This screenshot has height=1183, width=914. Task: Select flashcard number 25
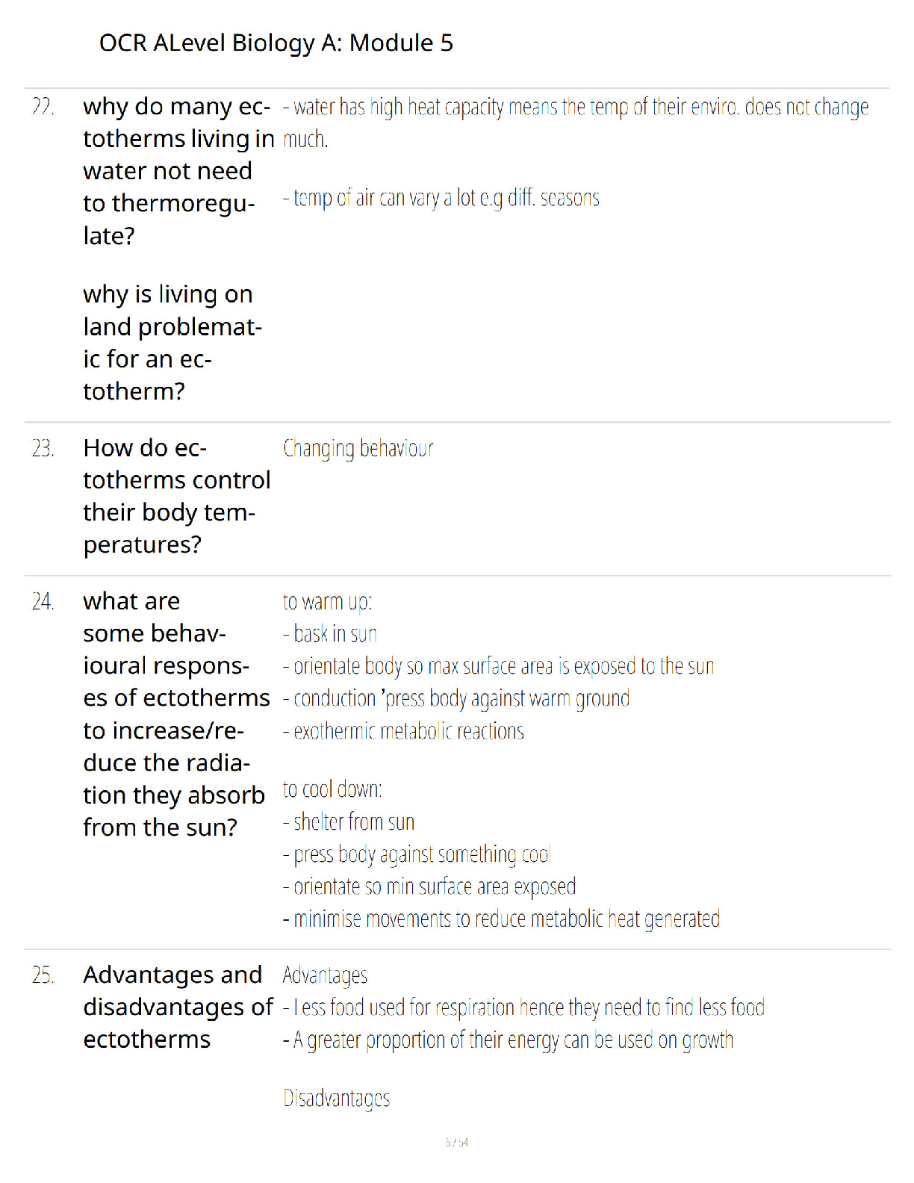43,975
